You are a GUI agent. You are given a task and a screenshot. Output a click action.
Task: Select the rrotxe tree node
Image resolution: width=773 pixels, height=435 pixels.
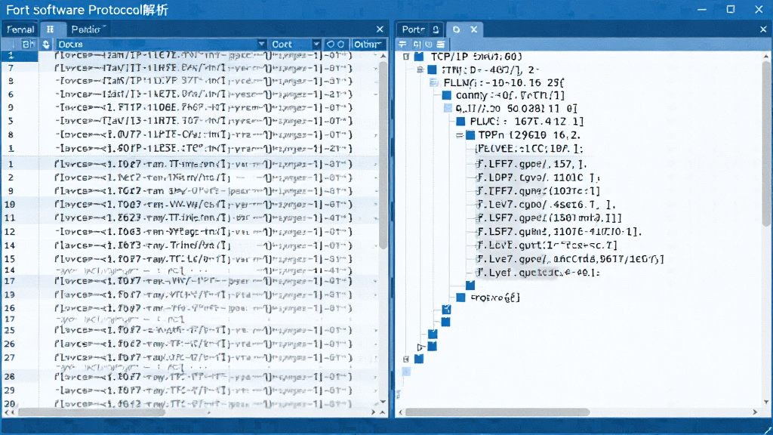click(x=495, y=298)
